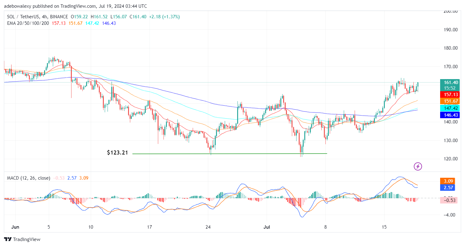Click the green horizontal support line
Image resolution: width=465 pixels, height=246 pixels.
(230, 154)
